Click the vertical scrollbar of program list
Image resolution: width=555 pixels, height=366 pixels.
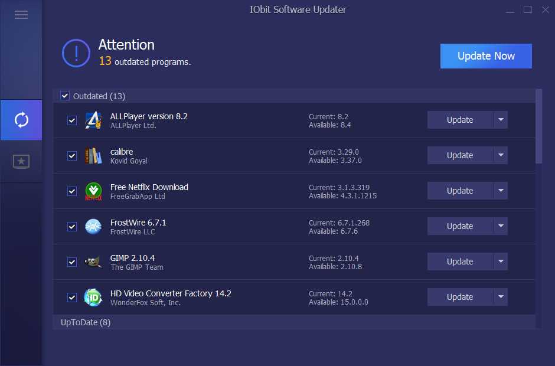[x=538, y=126]
